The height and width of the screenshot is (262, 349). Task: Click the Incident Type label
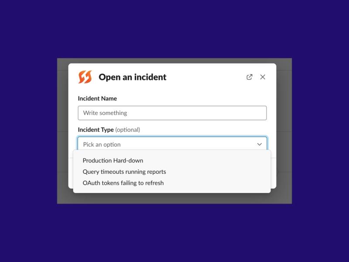point(96,130)
